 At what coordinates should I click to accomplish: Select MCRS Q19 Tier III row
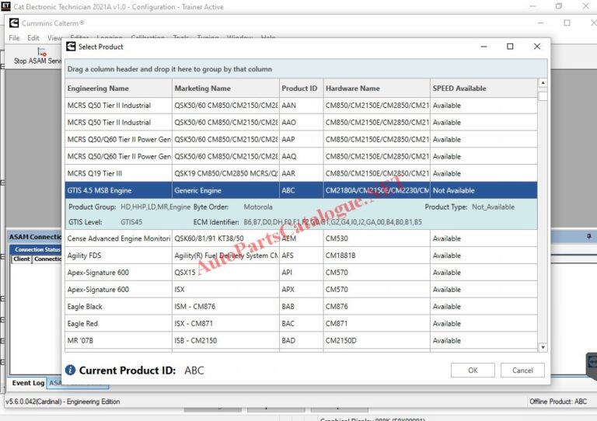click(x=301, y=173)
